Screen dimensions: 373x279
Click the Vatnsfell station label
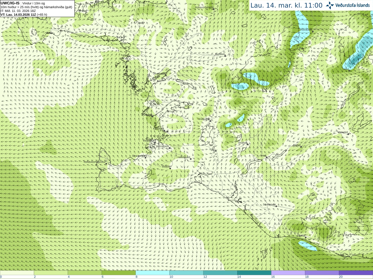[343, 132]
